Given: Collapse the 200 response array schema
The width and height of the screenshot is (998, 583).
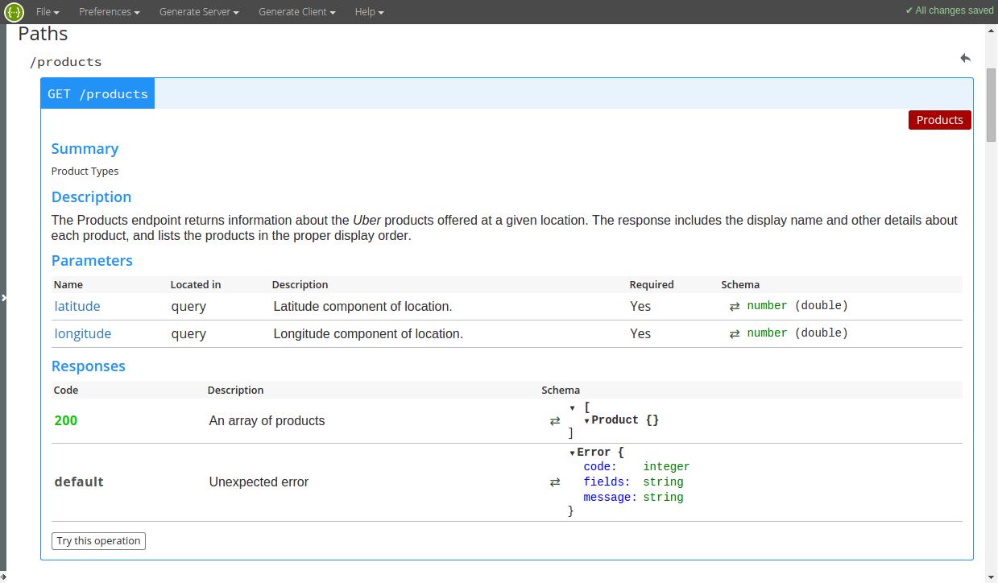Looking at the screenshot, I should click(x=572, y=408).
